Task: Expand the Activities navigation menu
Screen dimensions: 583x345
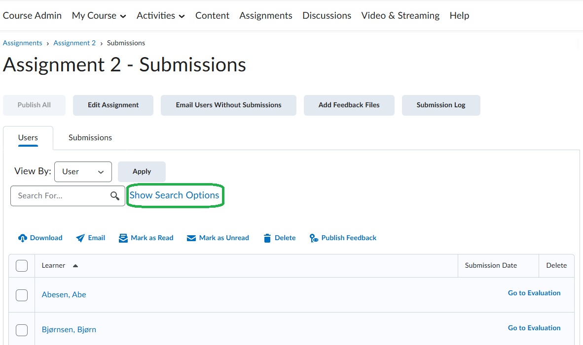Action: click(160, 16)
